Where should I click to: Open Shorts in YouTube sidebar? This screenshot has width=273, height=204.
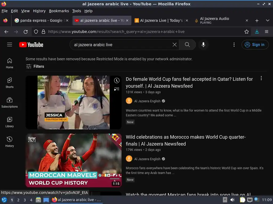coord(10,83)
